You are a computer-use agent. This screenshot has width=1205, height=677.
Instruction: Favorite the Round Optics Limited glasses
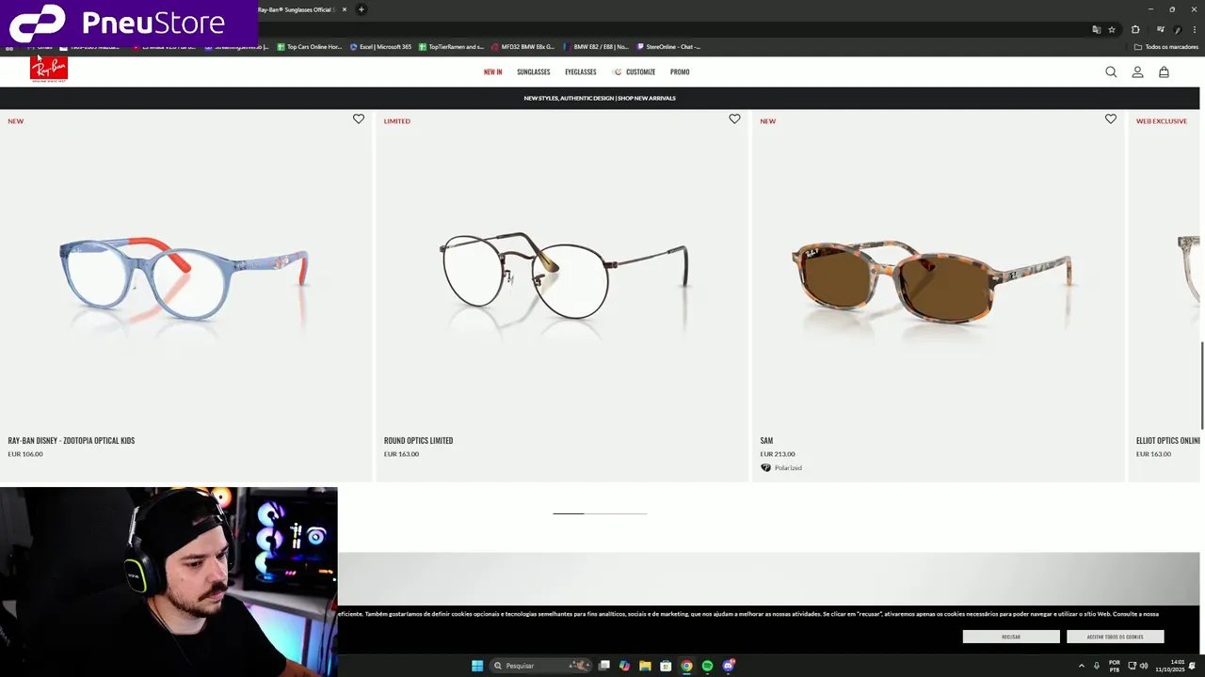click(734, 119)
